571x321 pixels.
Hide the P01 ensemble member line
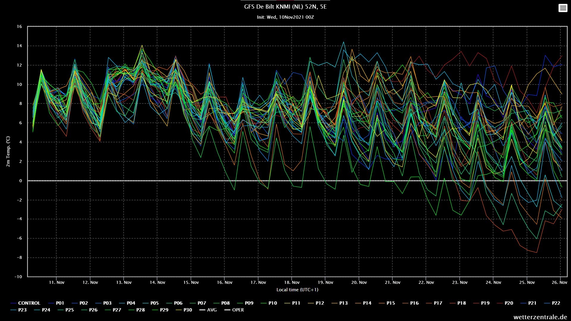coord(56,303)
